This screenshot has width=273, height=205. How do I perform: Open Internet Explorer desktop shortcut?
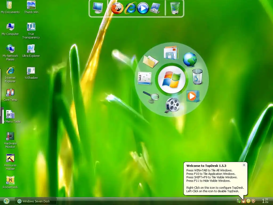[x=10, y=74]
